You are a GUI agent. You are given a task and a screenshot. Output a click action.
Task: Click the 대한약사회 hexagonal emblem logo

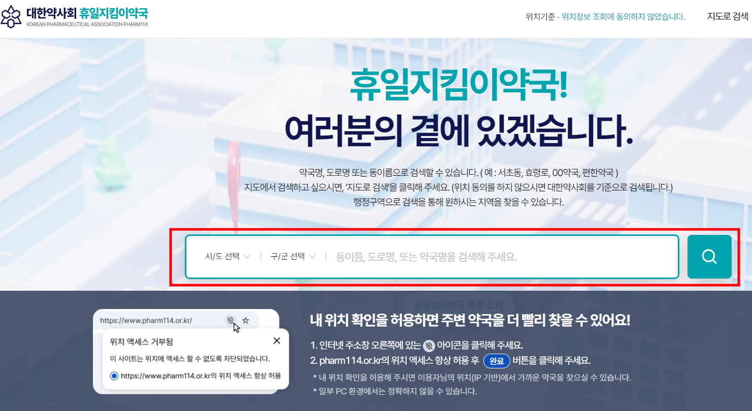tap(11, 17)
